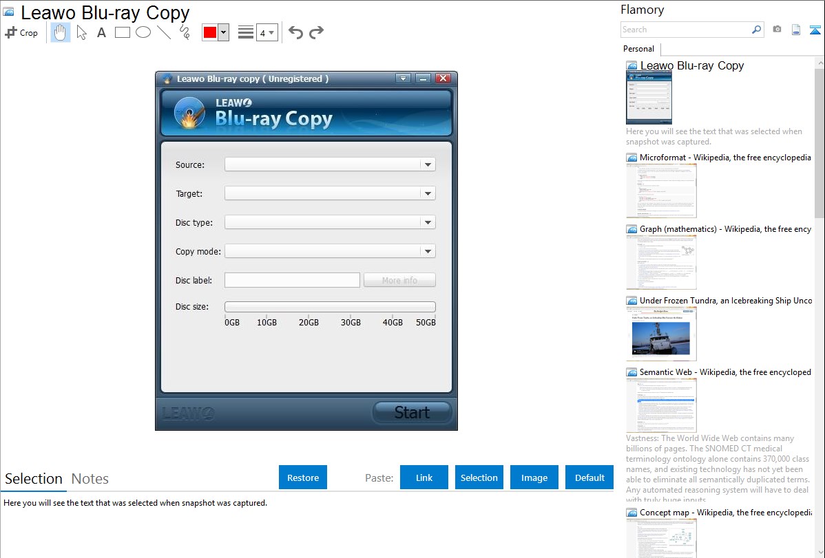Select the straight line tool

[164, 32]
